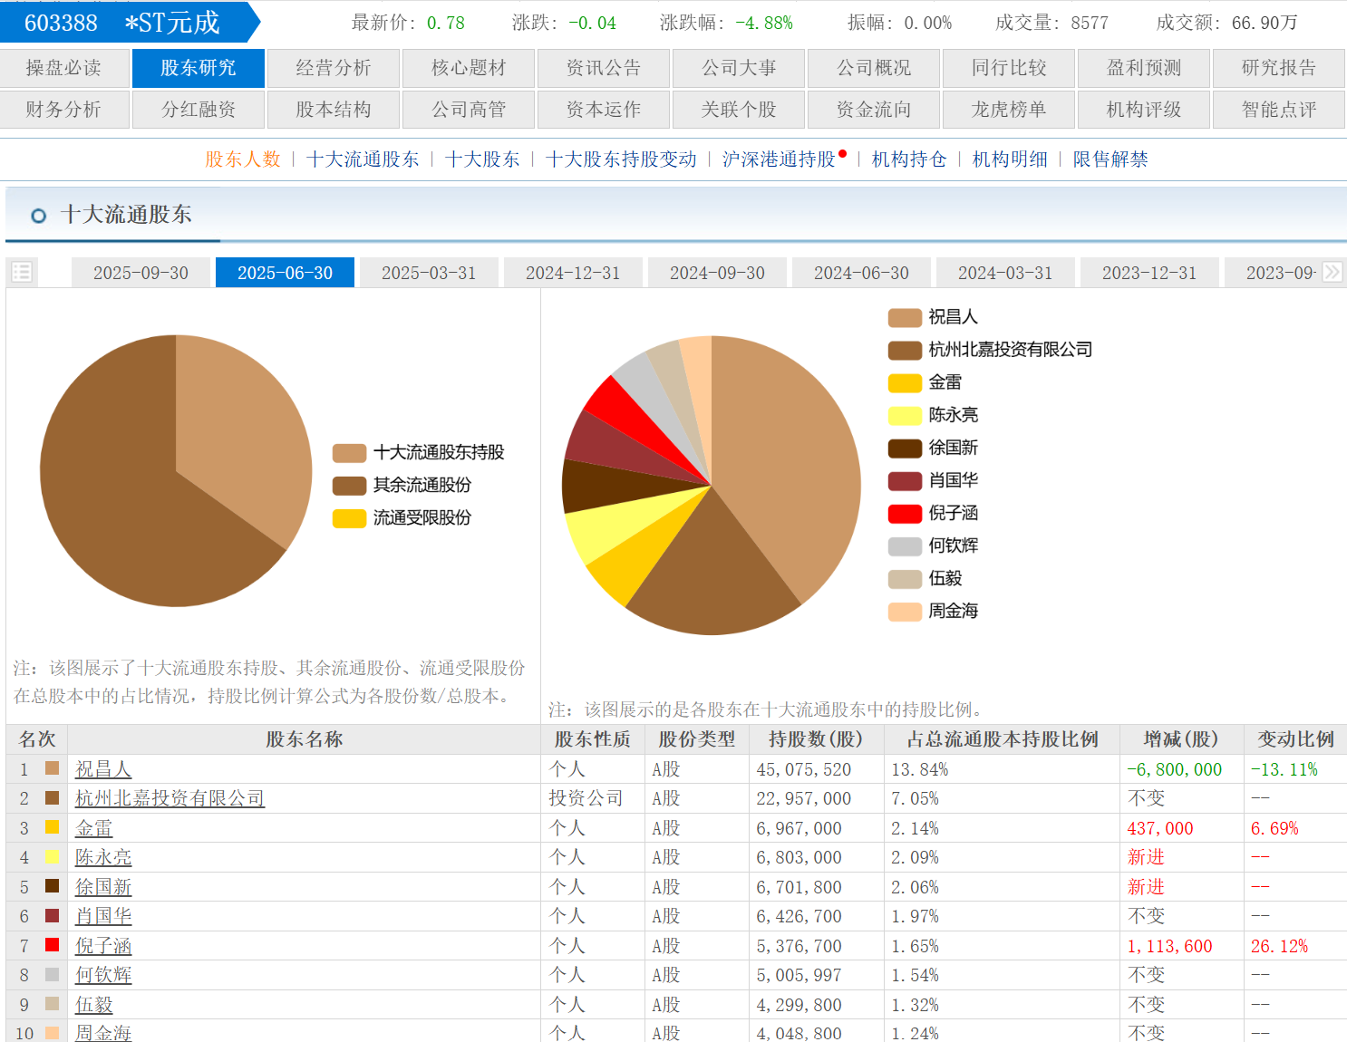The image size is (1347, 1042).
Task: Click the 占总流通股本持股比例 column header
Action: tap(1002, 739)
